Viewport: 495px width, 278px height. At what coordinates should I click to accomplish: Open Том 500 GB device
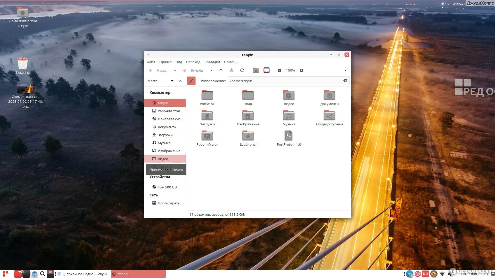click(165, 187)
